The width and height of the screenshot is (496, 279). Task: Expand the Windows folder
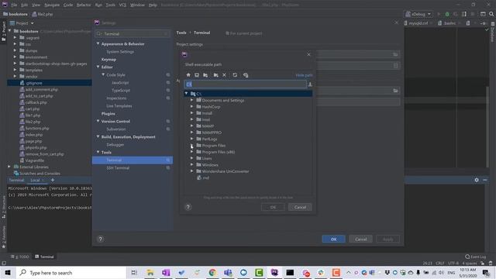[x=191, y=165]
